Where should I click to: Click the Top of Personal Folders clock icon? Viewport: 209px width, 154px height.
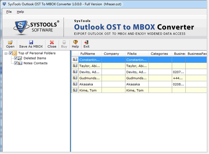pos(15,53)
